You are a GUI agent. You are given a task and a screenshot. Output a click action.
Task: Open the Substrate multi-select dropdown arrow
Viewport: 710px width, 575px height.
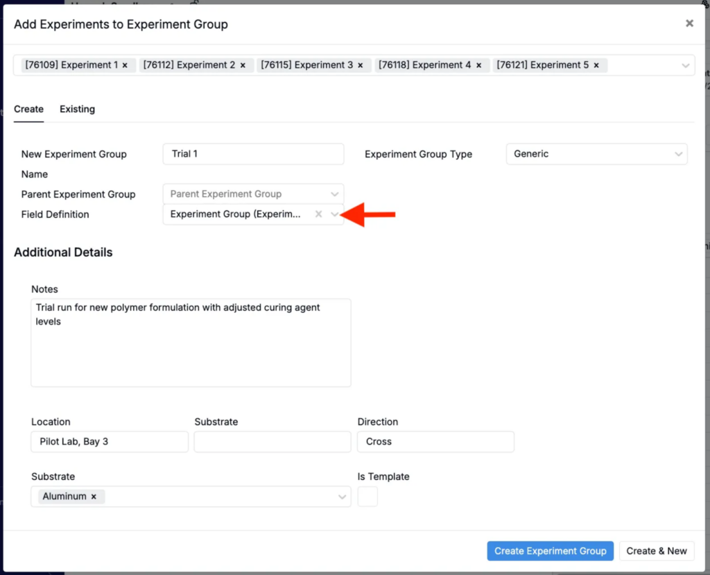pyautogui.click(x=342, y=497)
